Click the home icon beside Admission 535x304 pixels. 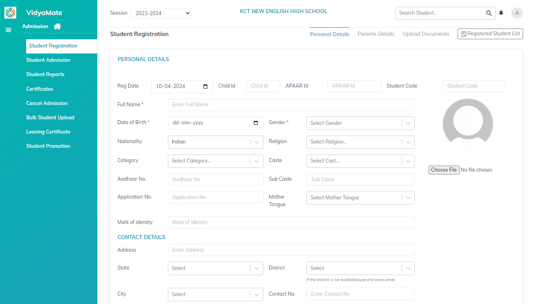click(x=57, y=27)
